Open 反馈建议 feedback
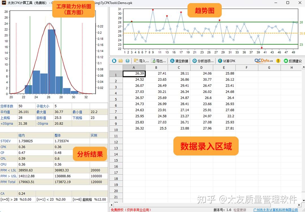Image resolution: width=305 pixels, height=212 pixels. [293, 61]
